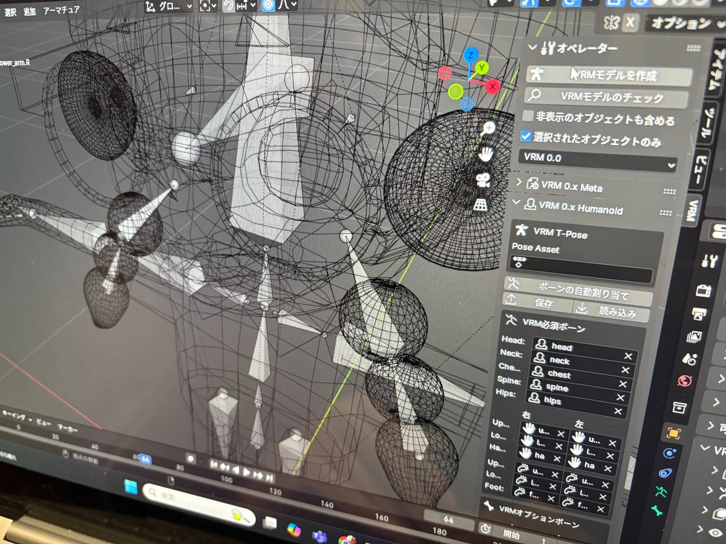Click the Pose Asset input field

pyautogui.click(x=581, y=268)
